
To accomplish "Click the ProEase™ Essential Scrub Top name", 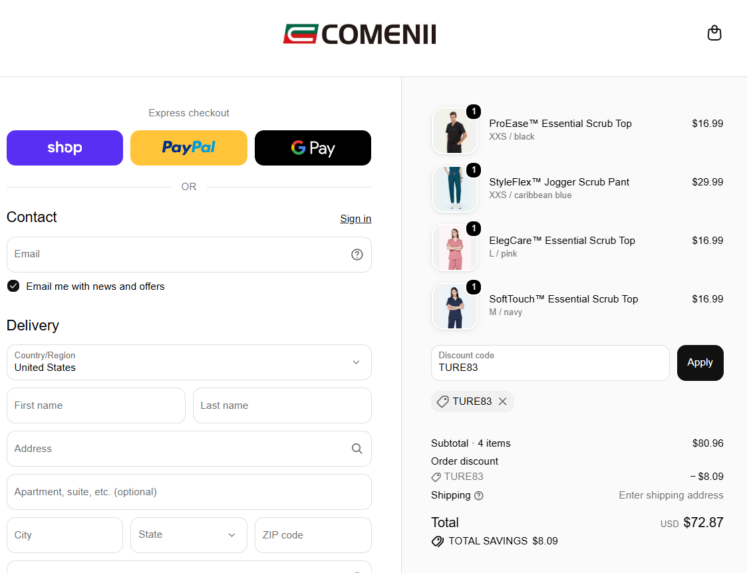I will pos(560,124).
